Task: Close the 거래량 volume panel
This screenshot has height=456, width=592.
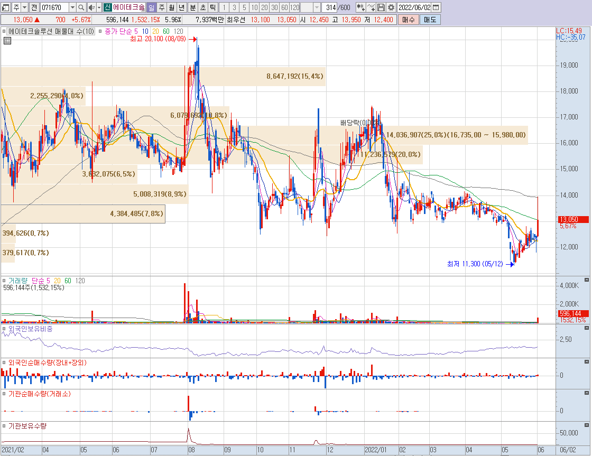Action: coord(587,280)
